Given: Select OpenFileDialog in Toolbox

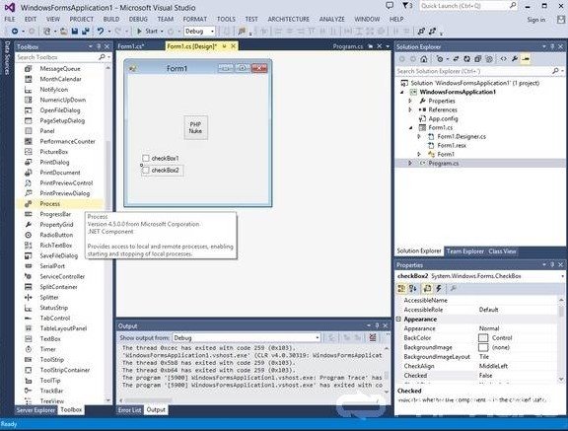Looking at the screenshot, I should click(x=60, y=110).
